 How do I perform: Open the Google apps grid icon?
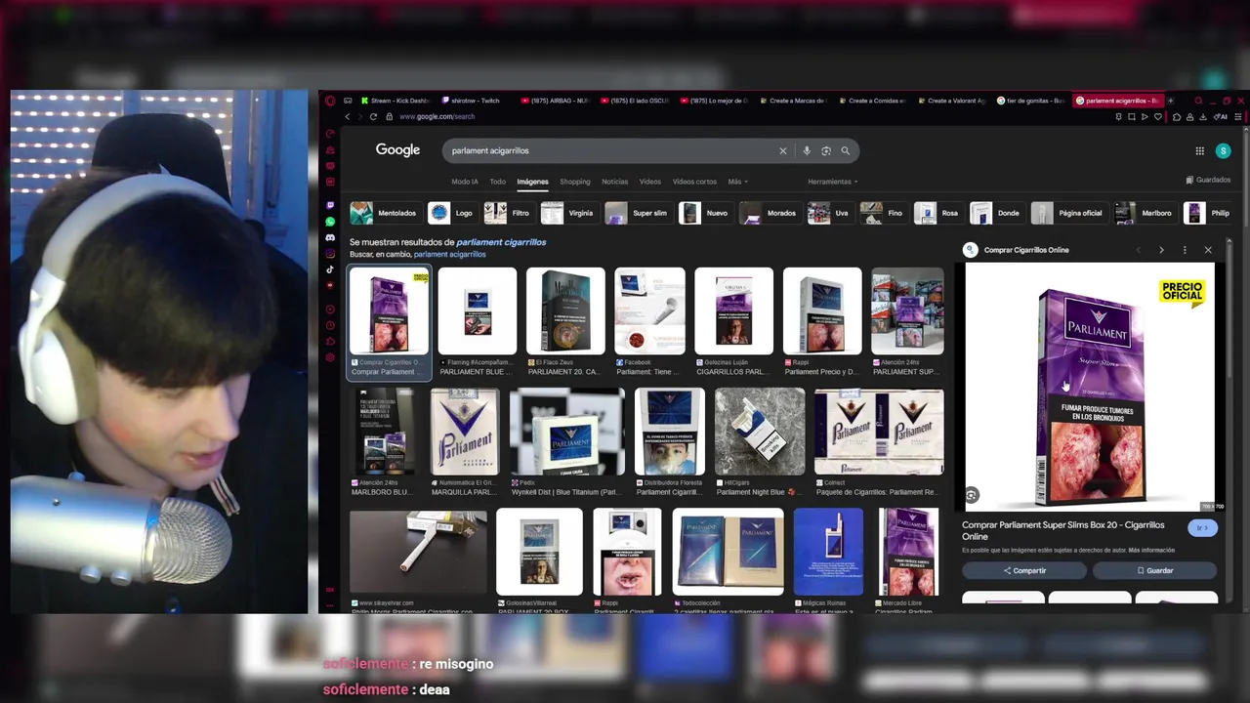point(1199,150)
